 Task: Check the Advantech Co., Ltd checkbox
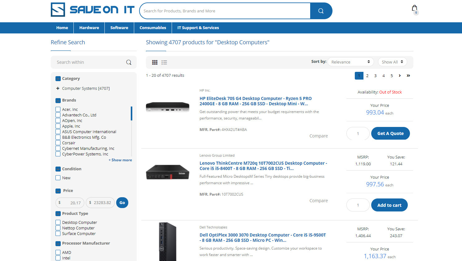point(58,115)
